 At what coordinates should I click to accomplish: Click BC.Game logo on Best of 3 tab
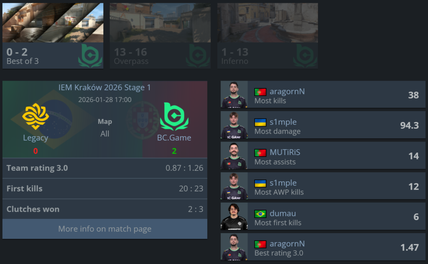[x=90, y=56]
